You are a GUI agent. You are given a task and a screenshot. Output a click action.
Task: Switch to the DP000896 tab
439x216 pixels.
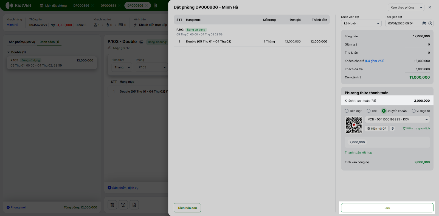pyautogui.click(x=81, y=5)
